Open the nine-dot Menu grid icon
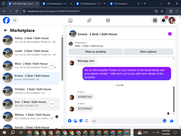The image size is (181, 136). point(155,20)
